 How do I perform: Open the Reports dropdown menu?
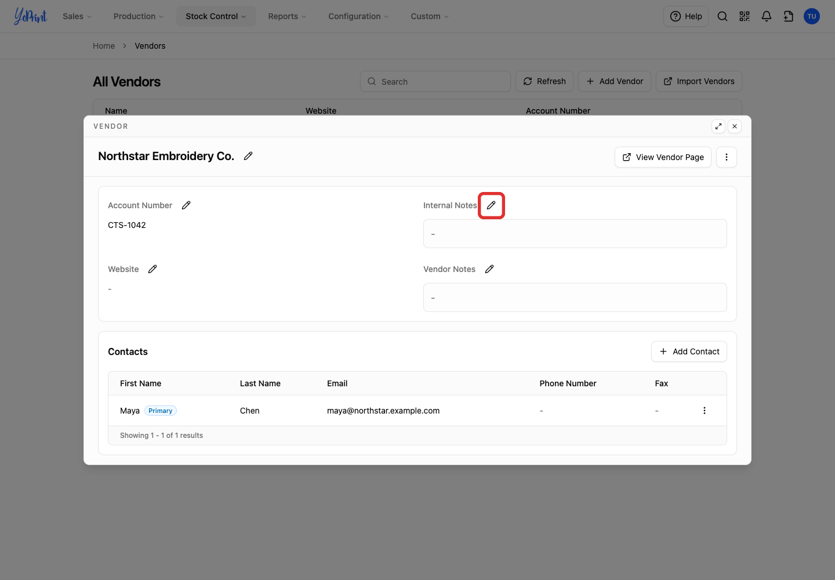287,16
